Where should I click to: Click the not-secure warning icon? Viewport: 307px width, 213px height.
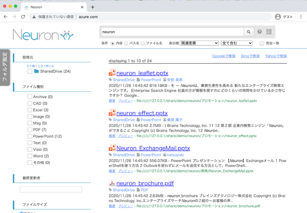34,17
